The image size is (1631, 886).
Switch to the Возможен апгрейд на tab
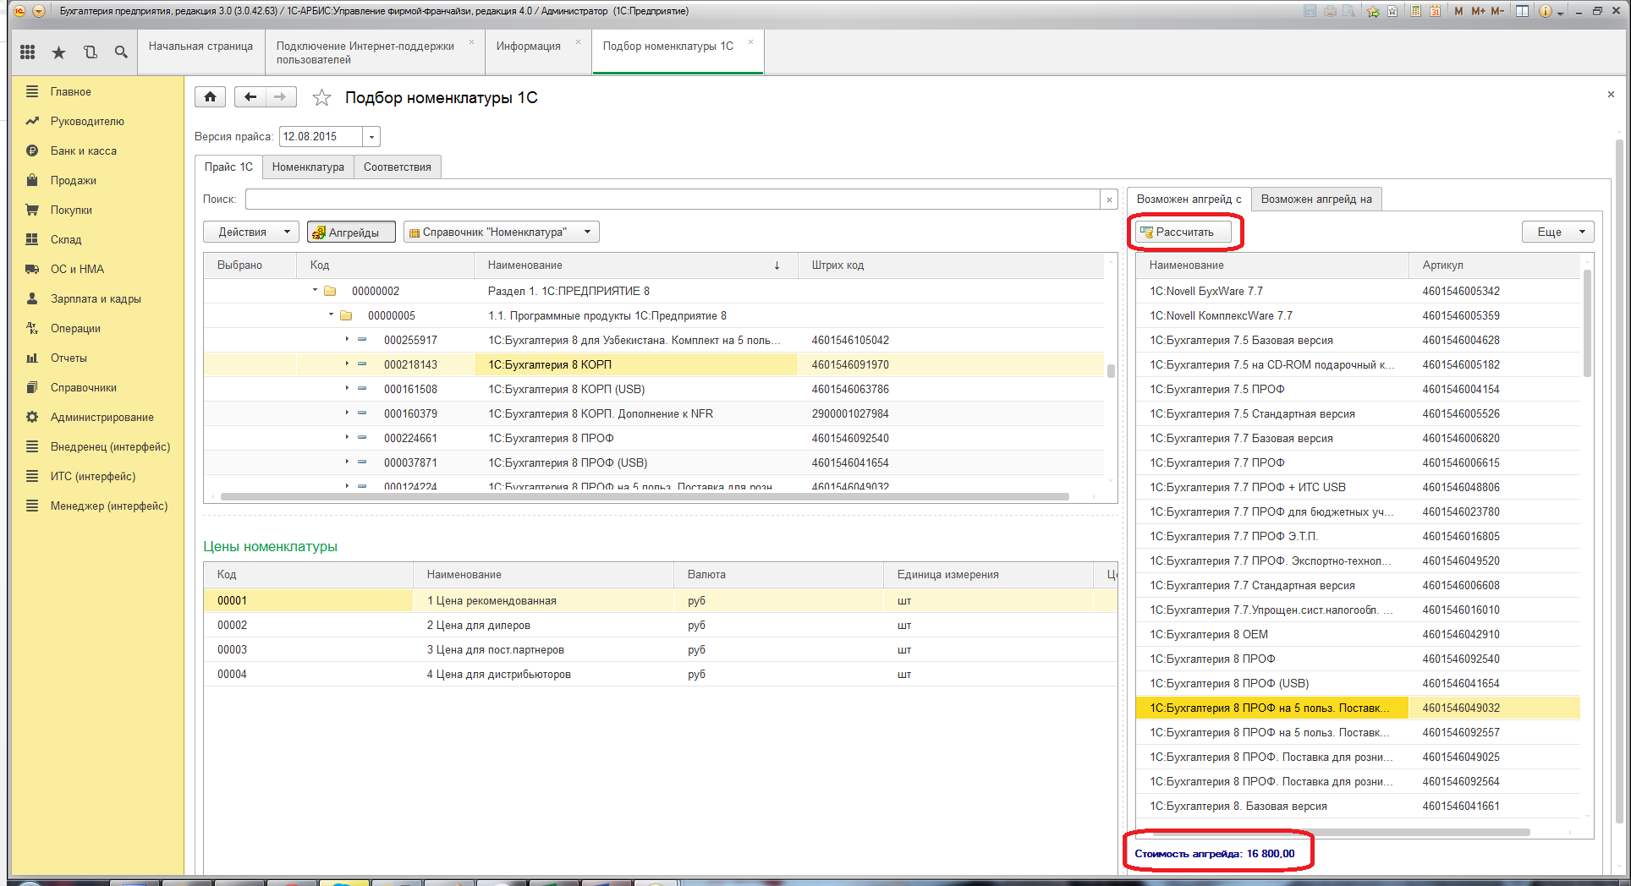(x=1316, y=199)
